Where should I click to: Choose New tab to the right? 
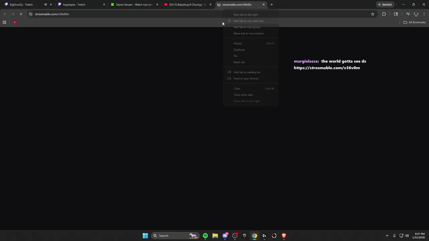[251, 15]
